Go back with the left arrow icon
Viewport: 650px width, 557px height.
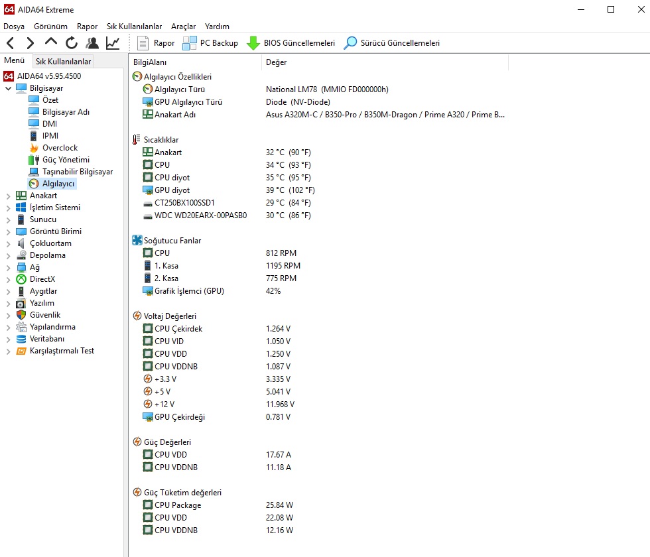click(11, 42)
